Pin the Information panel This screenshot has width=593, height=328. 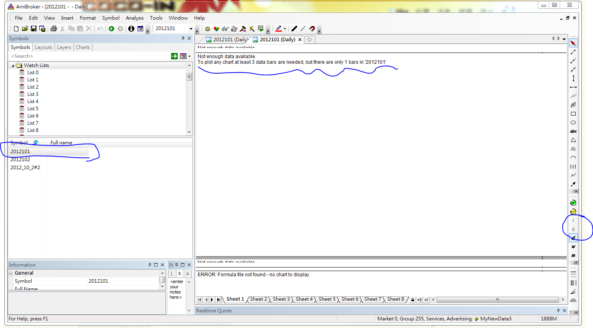tap(150, 265)
